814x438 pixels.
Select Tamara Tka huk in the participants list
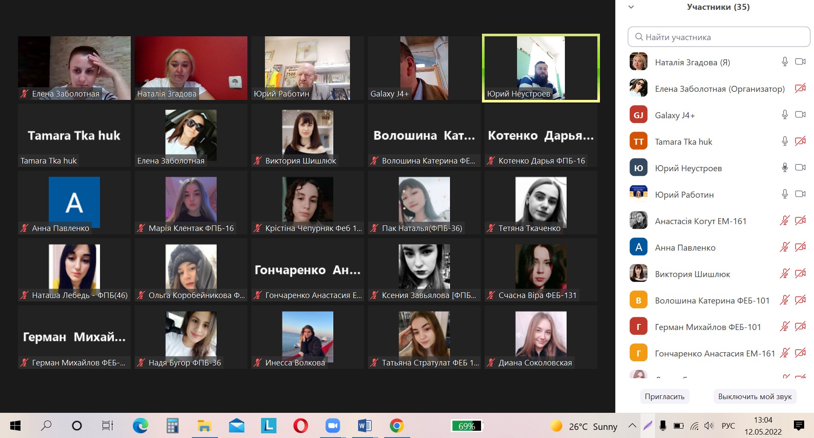[x=683, y=142]
